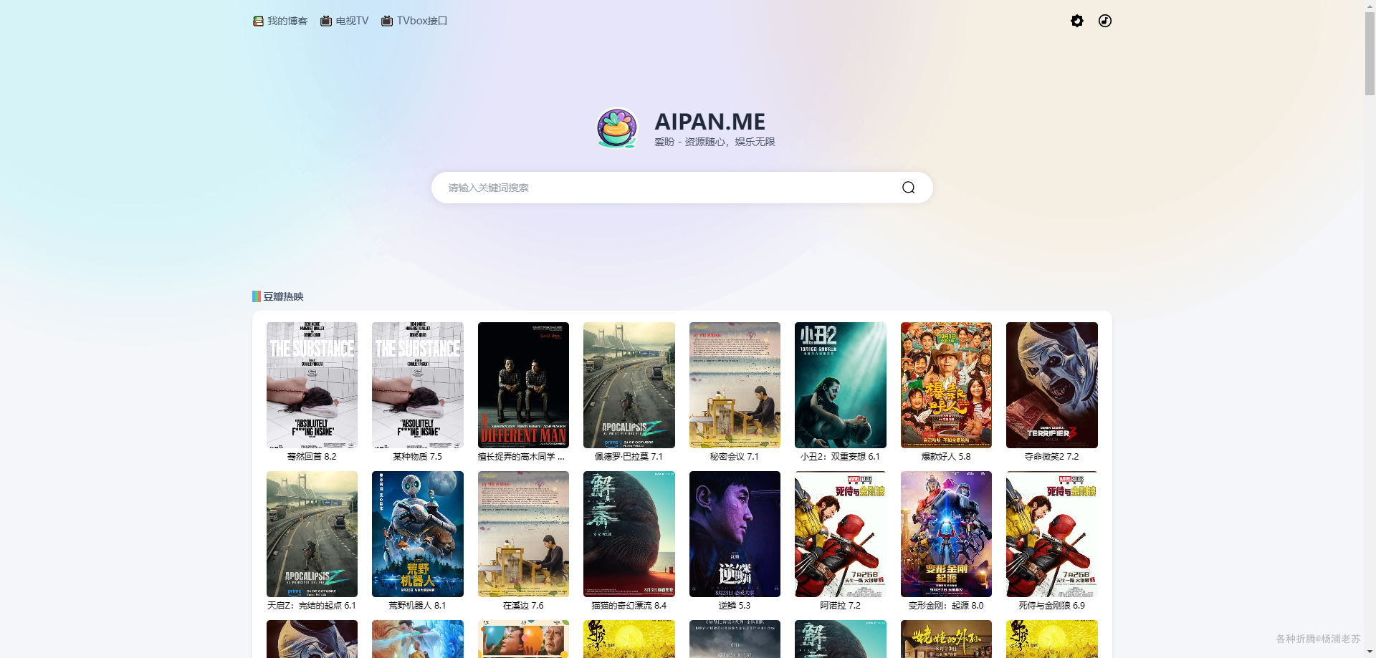The image size is (1376, 658).
Task: Open 爆款好人 5.8 poster
Action: pyautogui.click(x=946, y=385)
